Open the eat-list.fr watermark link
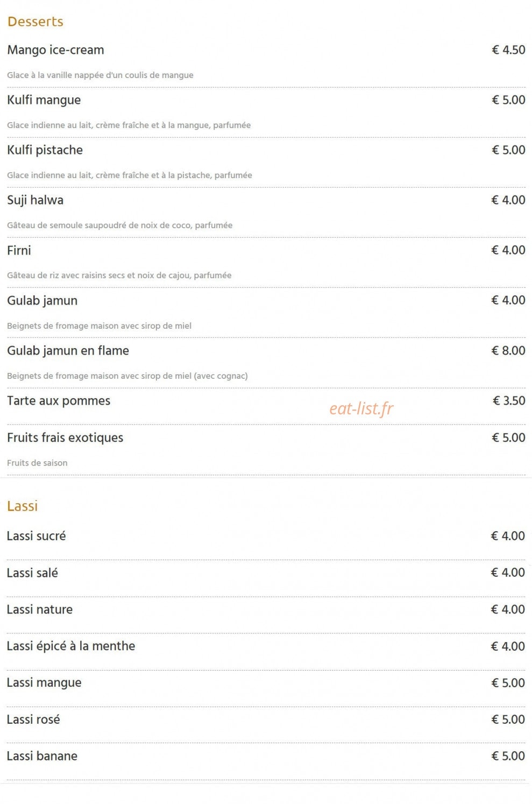Screen dimensions: 532x804 click(361, 409)
